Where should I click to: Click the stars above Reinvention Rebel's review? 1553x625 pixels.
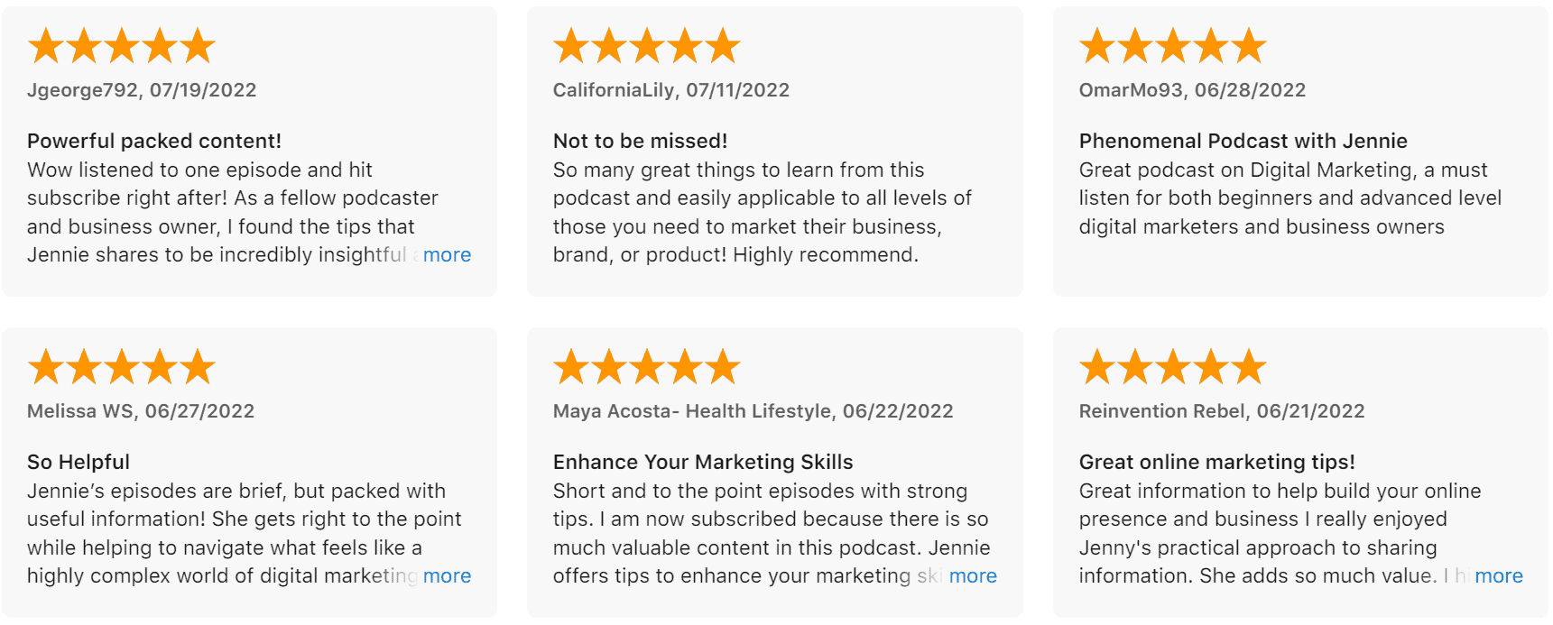[x=1173, y=367]
